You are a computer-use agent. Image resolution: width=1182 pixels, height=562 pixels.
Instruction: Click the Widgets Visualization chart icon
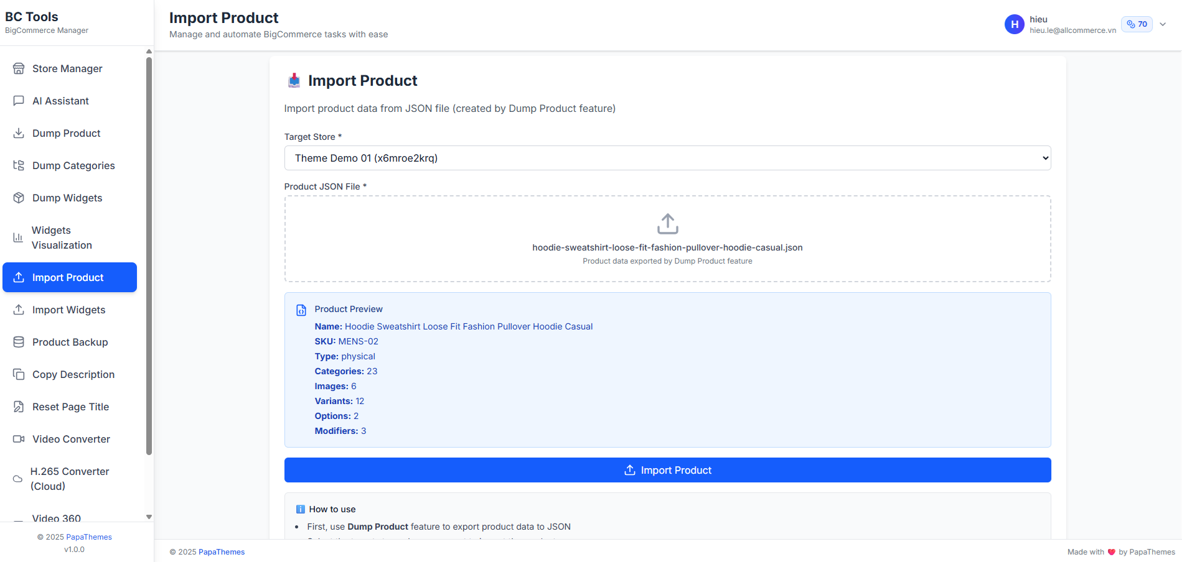[x=19, y=237]
